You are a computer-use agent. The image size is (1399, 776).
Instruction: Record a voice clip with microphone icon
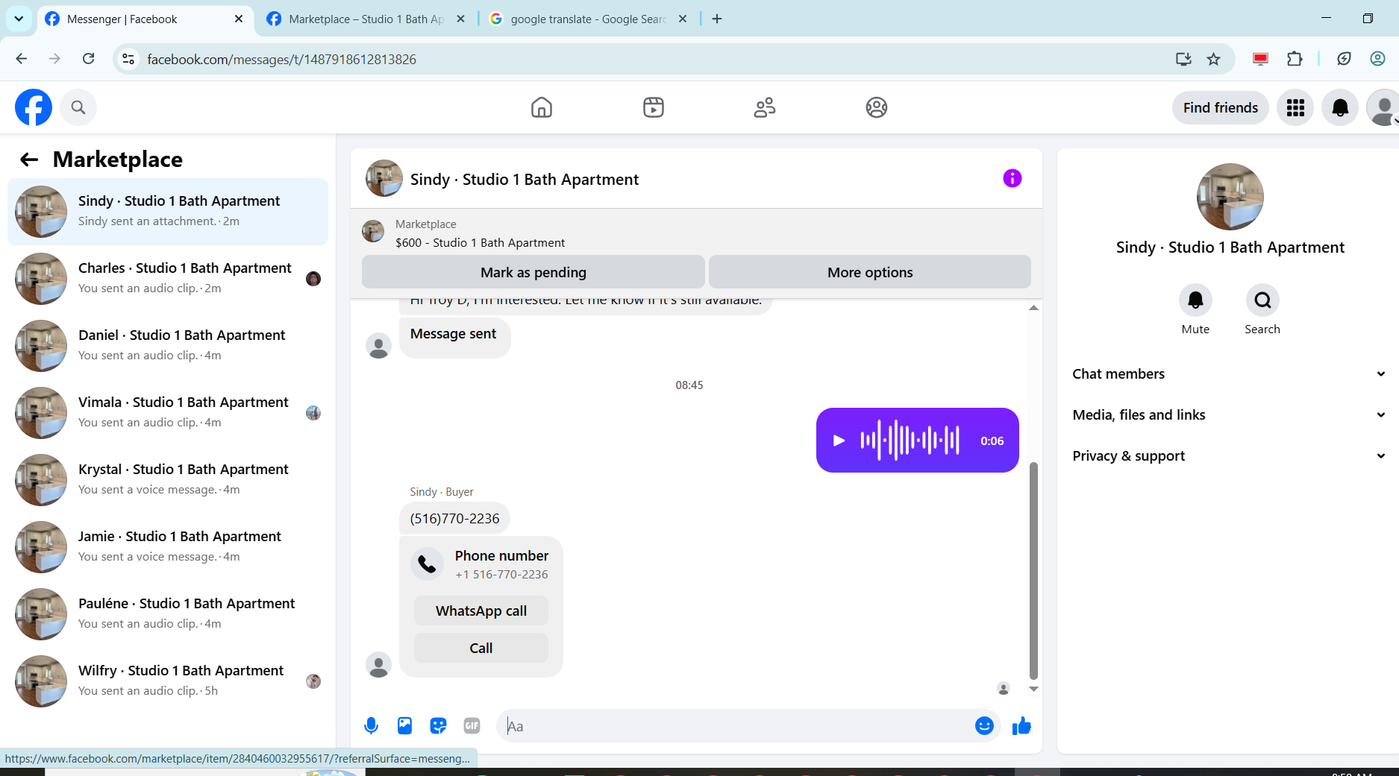pyautogui.click(x=371, y=725)
